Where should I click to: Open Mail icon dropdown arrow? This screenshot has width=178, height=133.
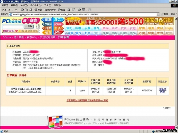pos(76,10)
